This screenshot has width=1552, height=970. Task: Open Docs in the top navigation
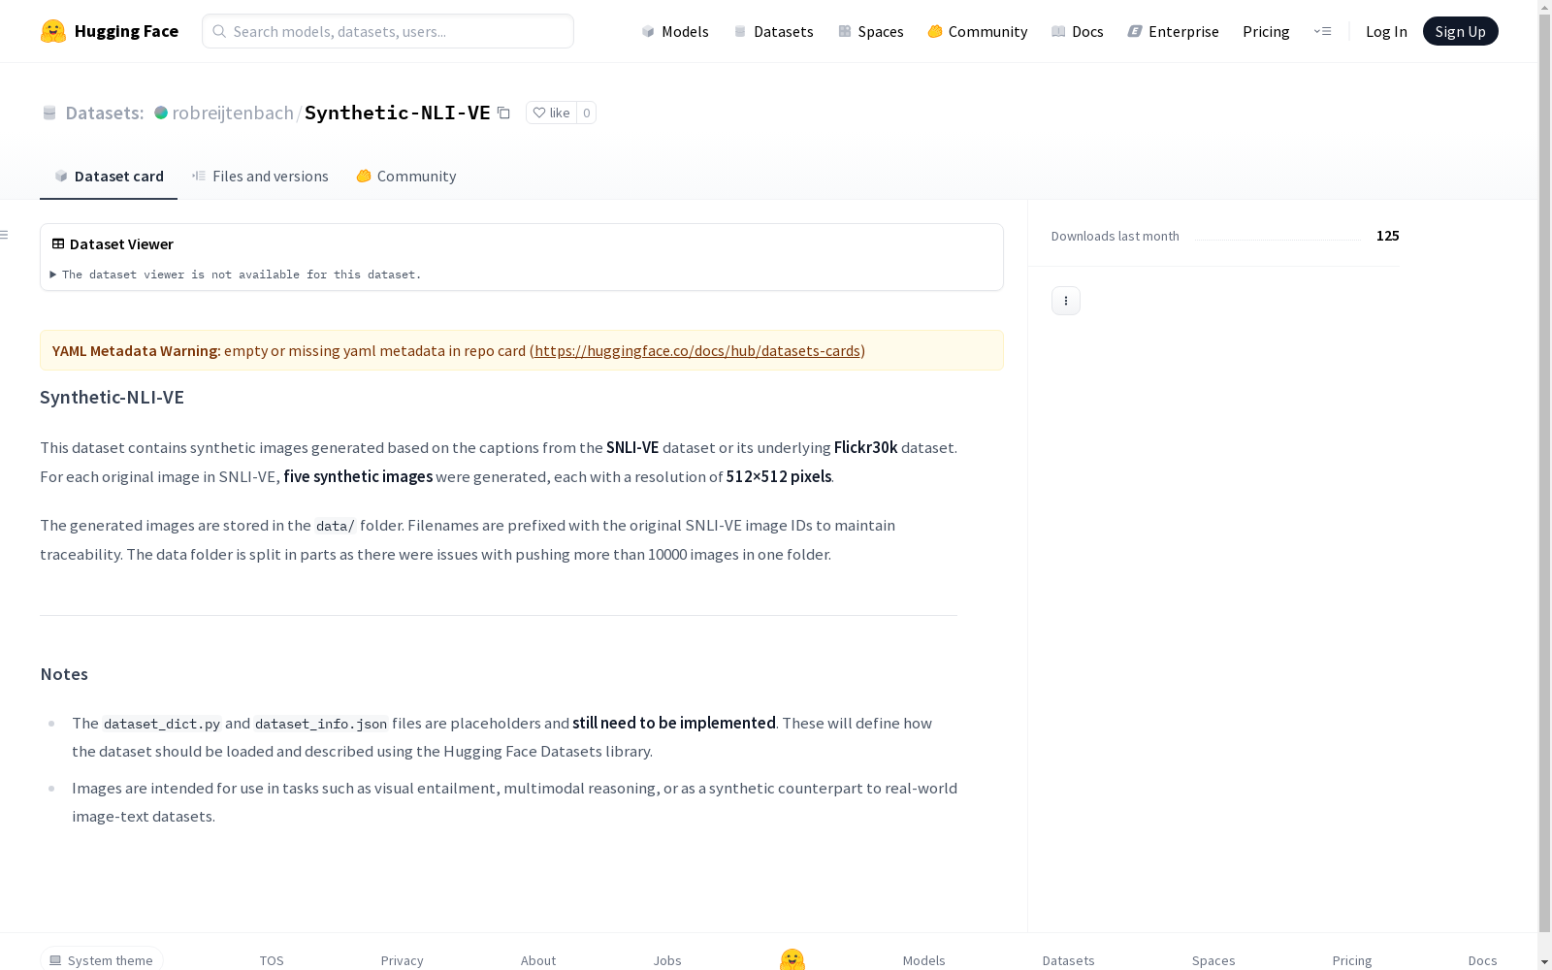1078,31
